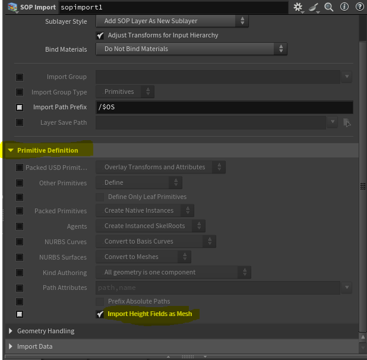
Task: Open the Bind Materials dropdown
Action: pyautogui.click(x=191, y=49)
